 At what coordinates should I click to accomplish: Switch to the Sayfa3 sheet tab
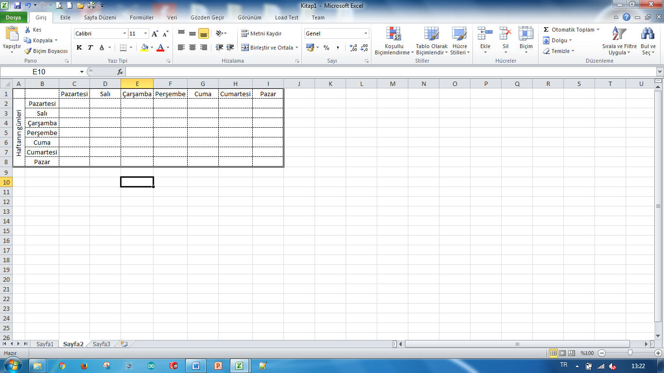coord(101,344)
